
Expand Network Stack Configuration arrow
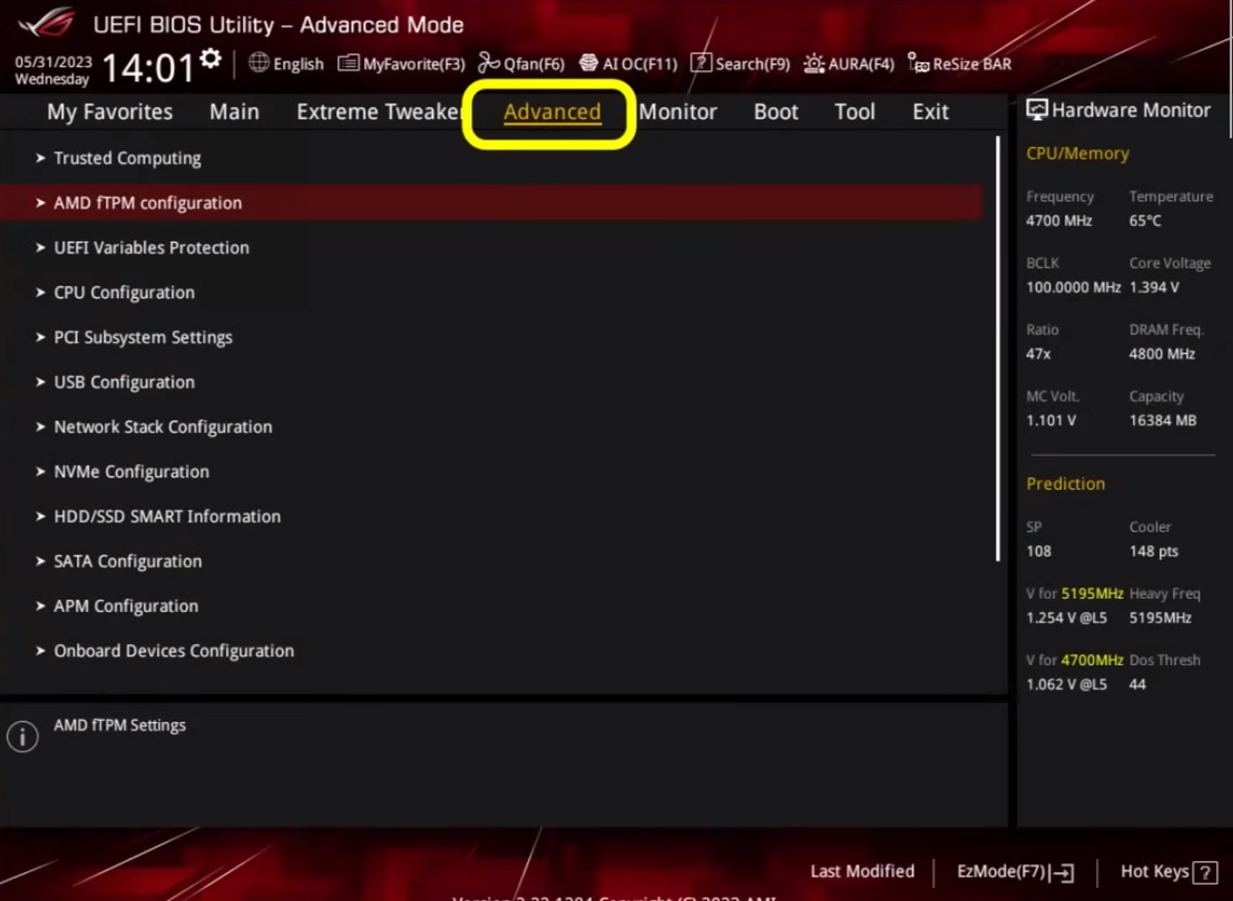click(x=40, y=427)
